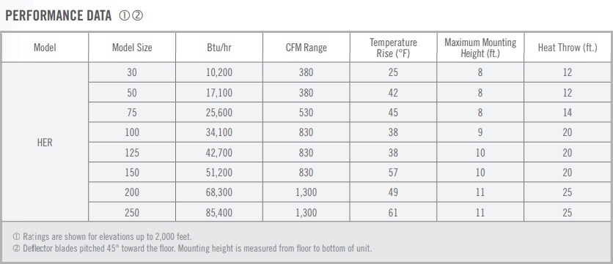
Task: Click the circled footnote 1 symbol in title
Action: (x=125, y=15)
